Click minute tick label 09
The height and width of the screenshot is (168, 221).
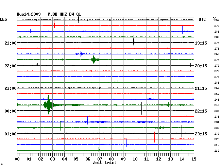pyautogui.click(x=123, y=159)
